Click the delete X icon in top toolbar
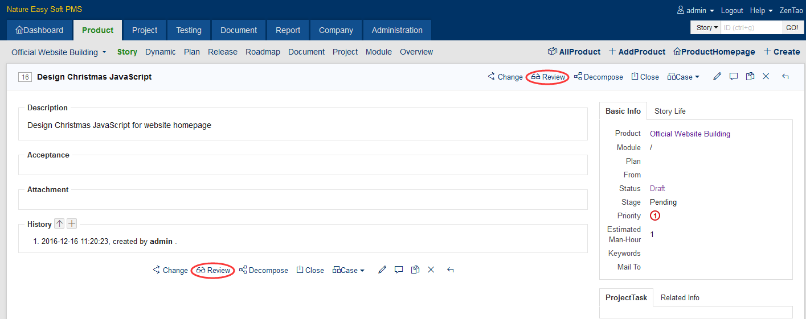806x319 pixels. point(766,77)
